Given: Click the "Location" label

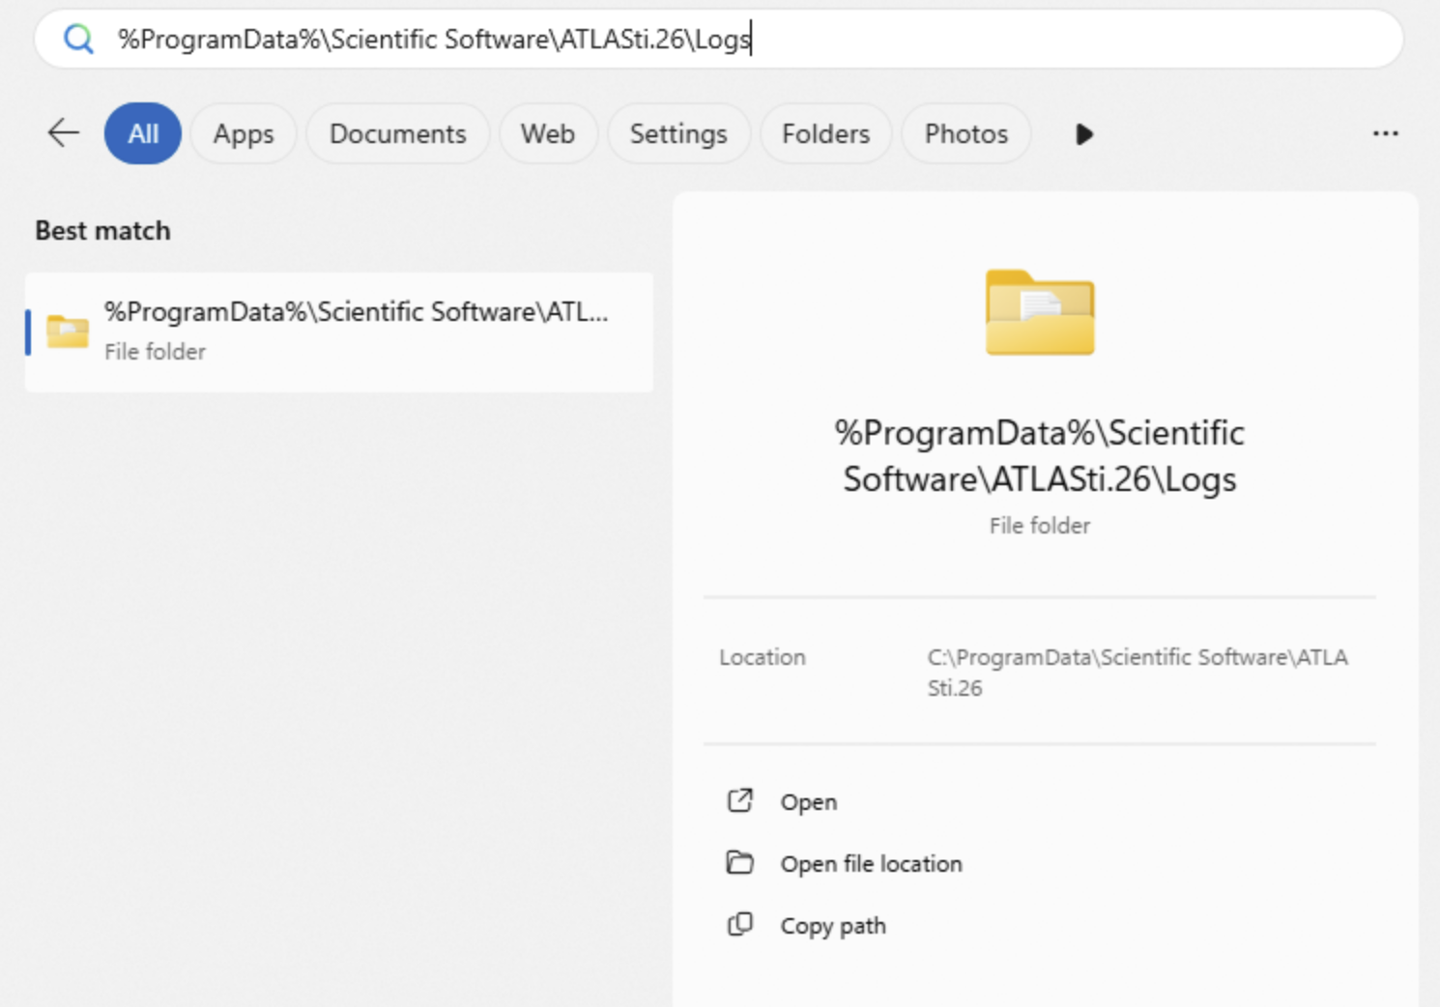Looking at the screenshot, I should click(763, 657).
